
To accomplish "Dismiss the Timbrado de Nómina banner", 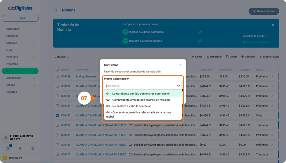I will (x=273, y=25).
